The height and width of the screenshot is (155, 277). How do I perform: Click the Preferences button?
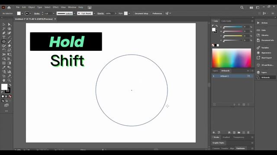pos(157,13)
